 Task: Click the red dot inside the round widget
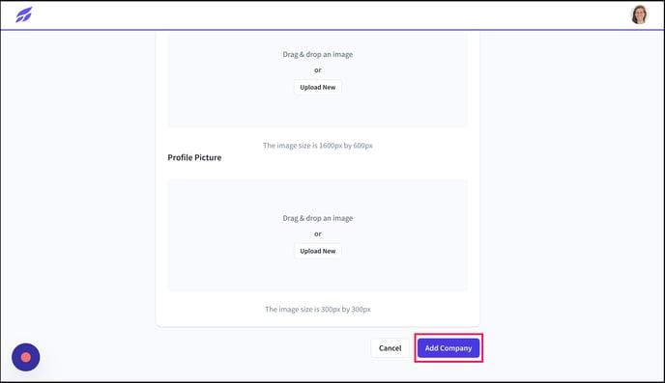coord(26,357)
